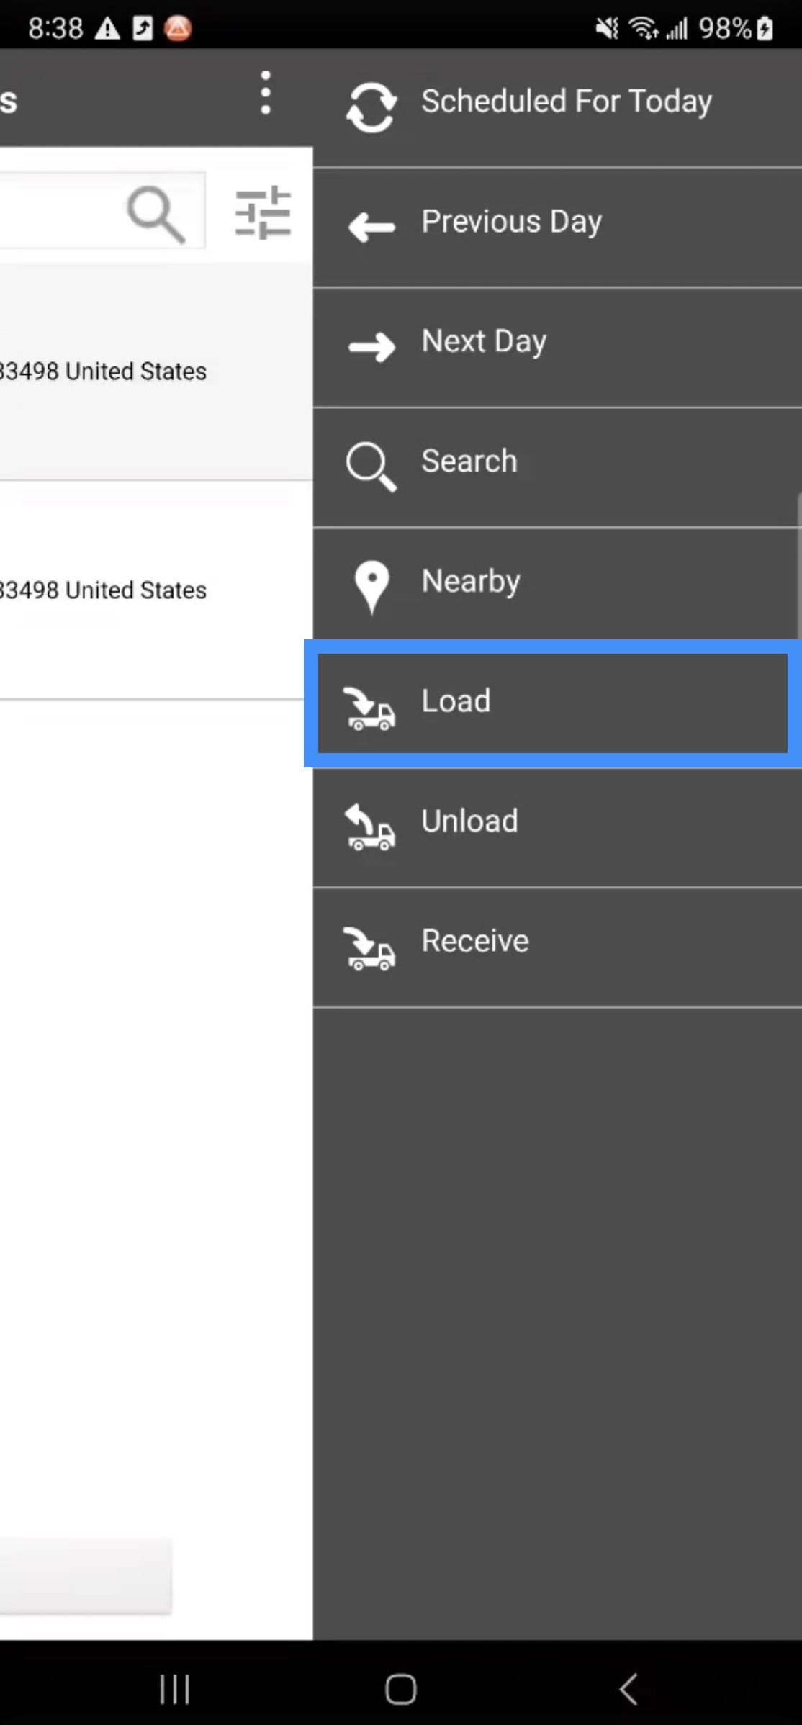The image size is (802, 1725).
Task: Go to Next Day
Action: (x=484, y=341)
